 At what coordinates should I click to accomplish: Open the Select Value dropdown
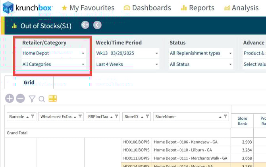coord(254,64)
